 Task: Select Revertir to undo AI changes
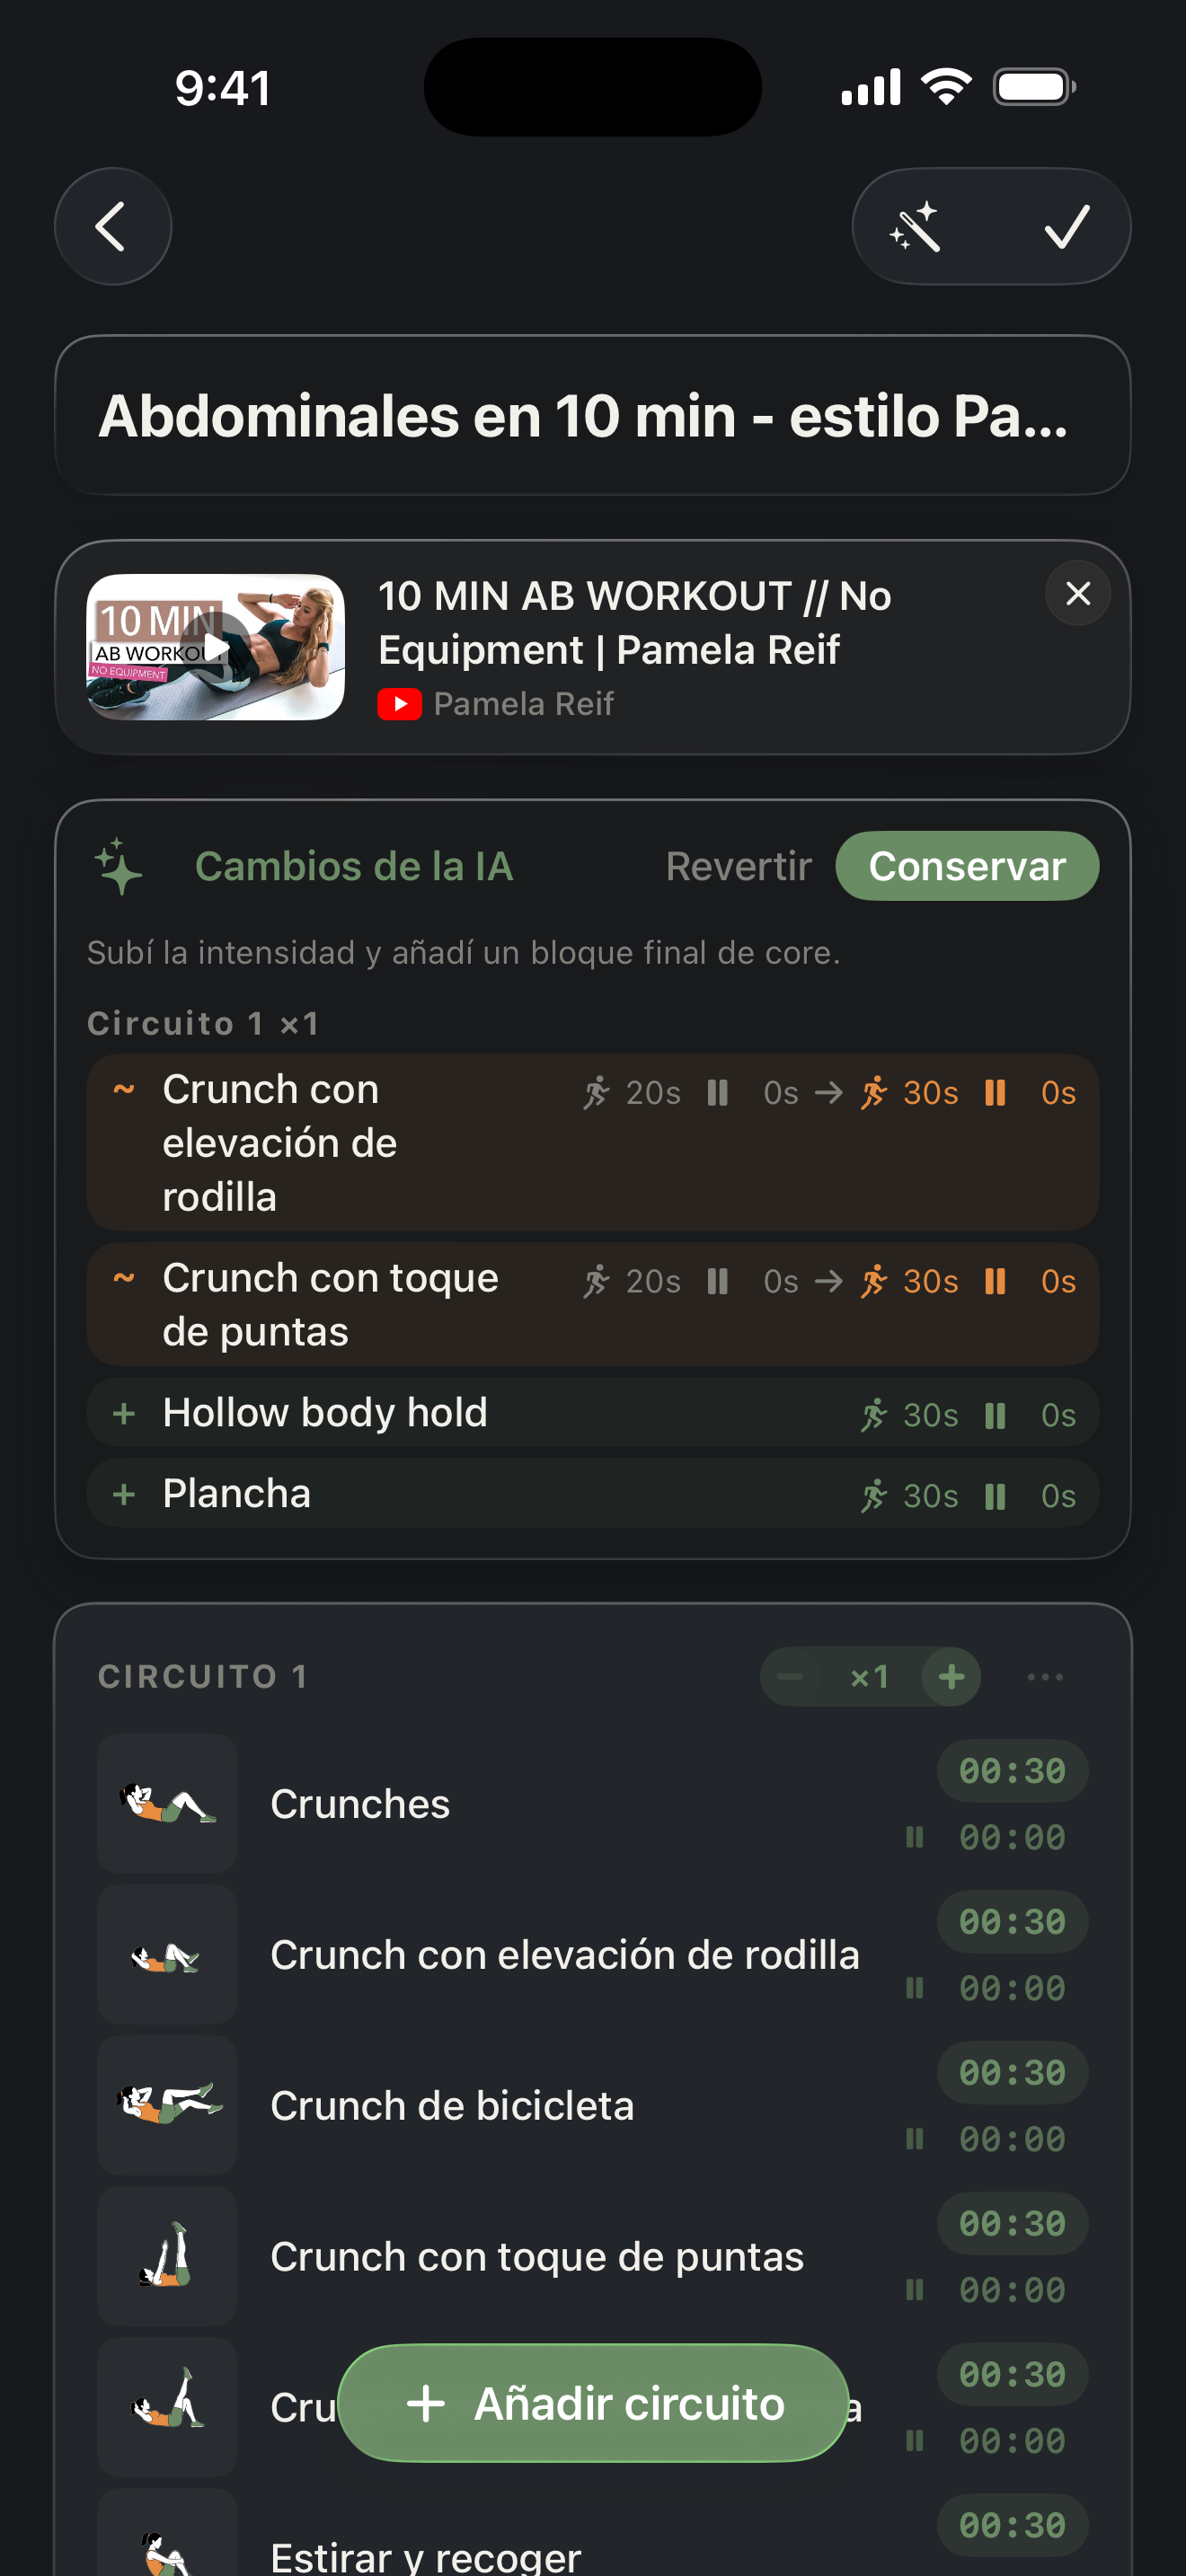click(738, 866)
